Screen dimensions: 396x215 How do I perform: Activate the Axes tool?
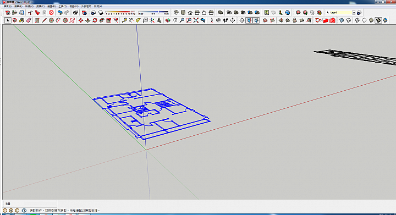click(x=152, y=20)
